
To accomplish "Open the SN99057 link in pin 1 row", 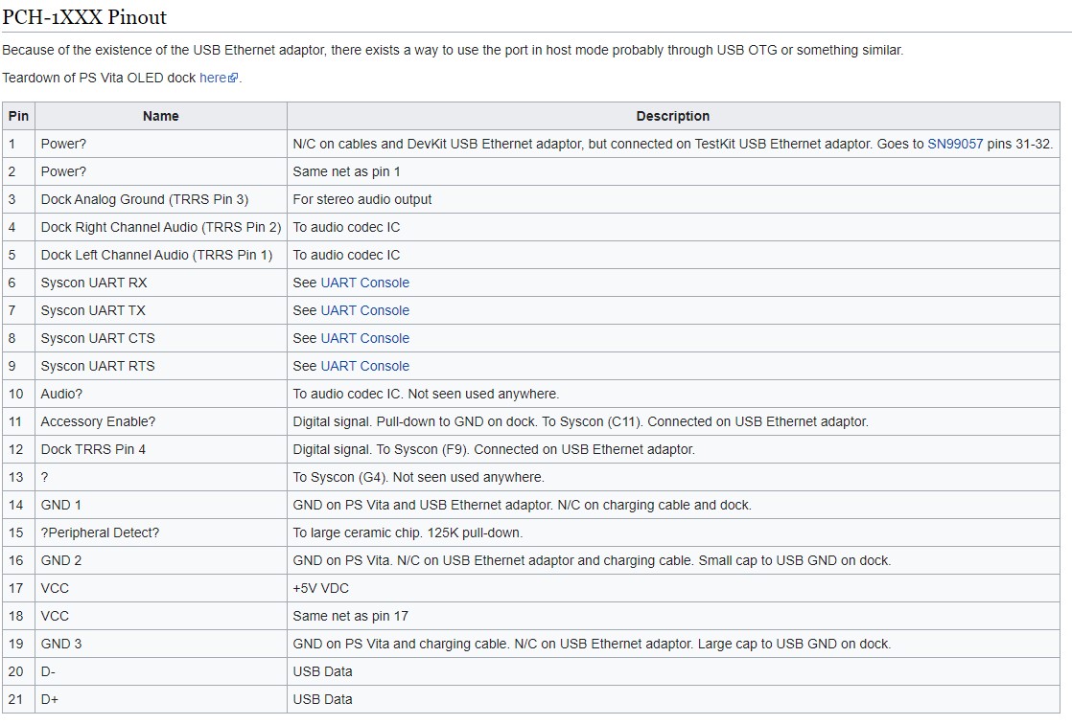I will pyautogui.click(x=955, y=144).
